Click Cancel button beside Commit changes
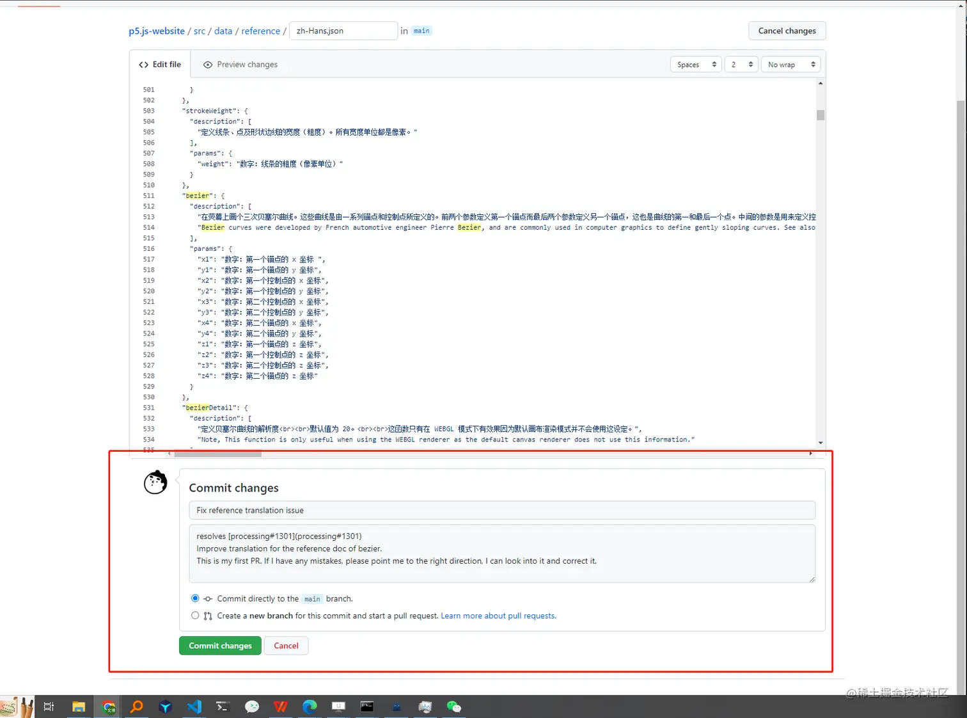This screenshot has height=718, width=967. [286, 646]
